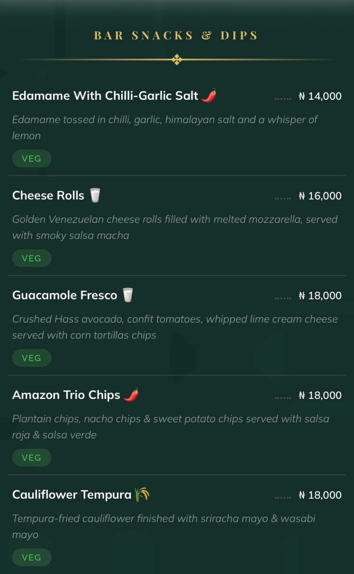Image resolution: width=354 pixels, height=574 pixels.
Task: Click the wheat icon beside Cauliflower Tempura
Action: tap(142, 495)
